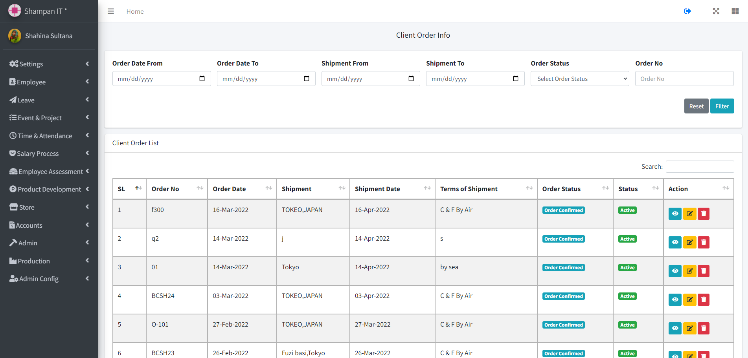This screenshot has height=358, width=748.
Task: Click the Filter button
Action: point(722,106)
